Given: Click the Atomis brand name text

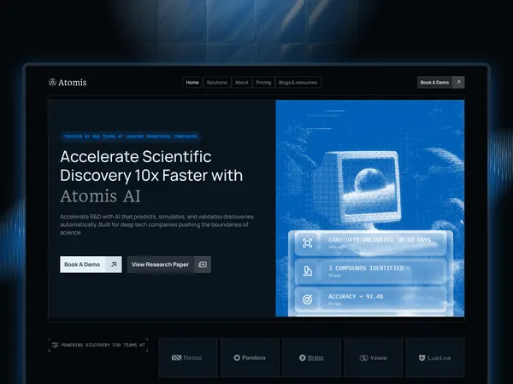Looking at the screenshot, I should (73, 82).
